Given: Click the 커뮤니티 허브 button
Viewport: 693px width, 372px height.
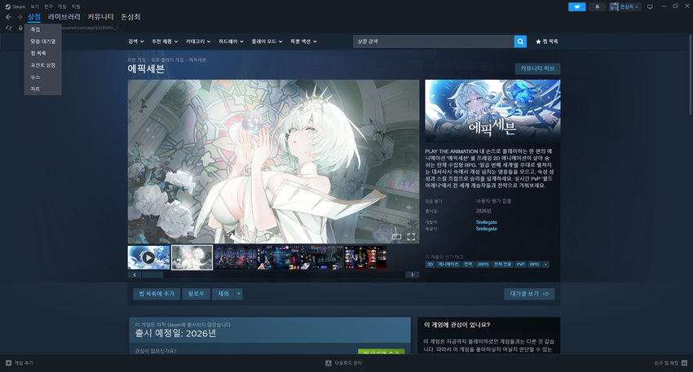Looking at the screenshot, I should point(537,69).
